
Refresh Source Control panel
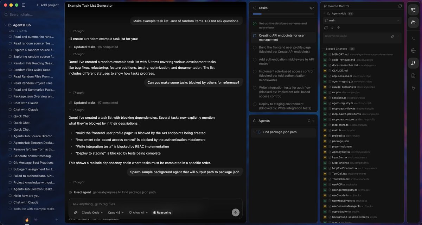coord(400,6)
